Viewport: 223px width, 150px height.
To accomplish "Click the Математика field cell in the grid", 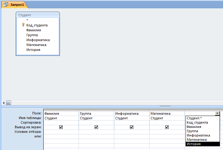I will [167, 113].
